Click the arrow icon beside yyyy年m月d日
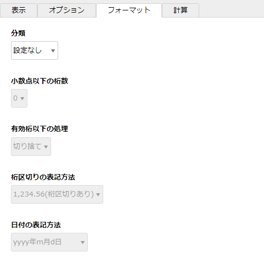 [83, 242]
